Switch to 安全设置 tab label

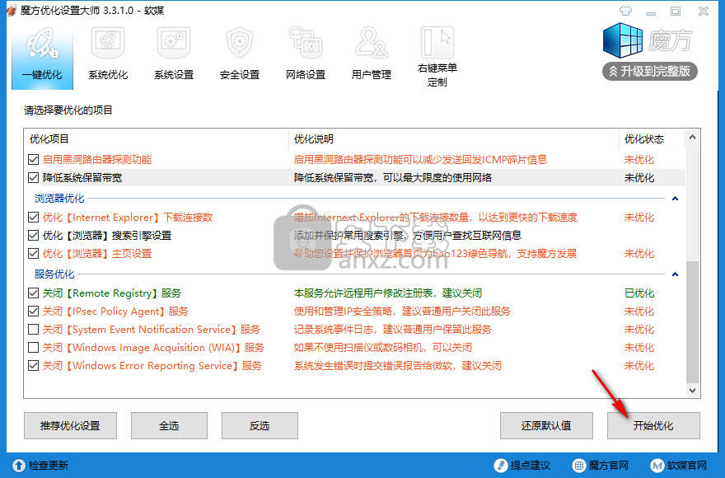coord(240,74)
